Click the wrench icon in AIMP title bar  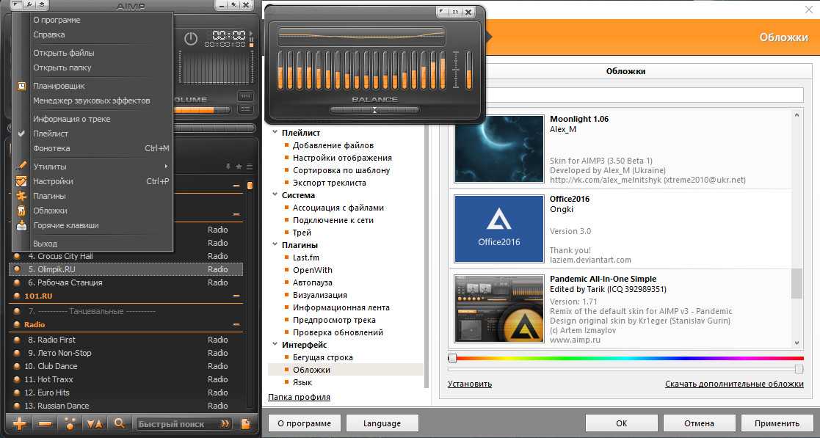[x=28, y=4]
